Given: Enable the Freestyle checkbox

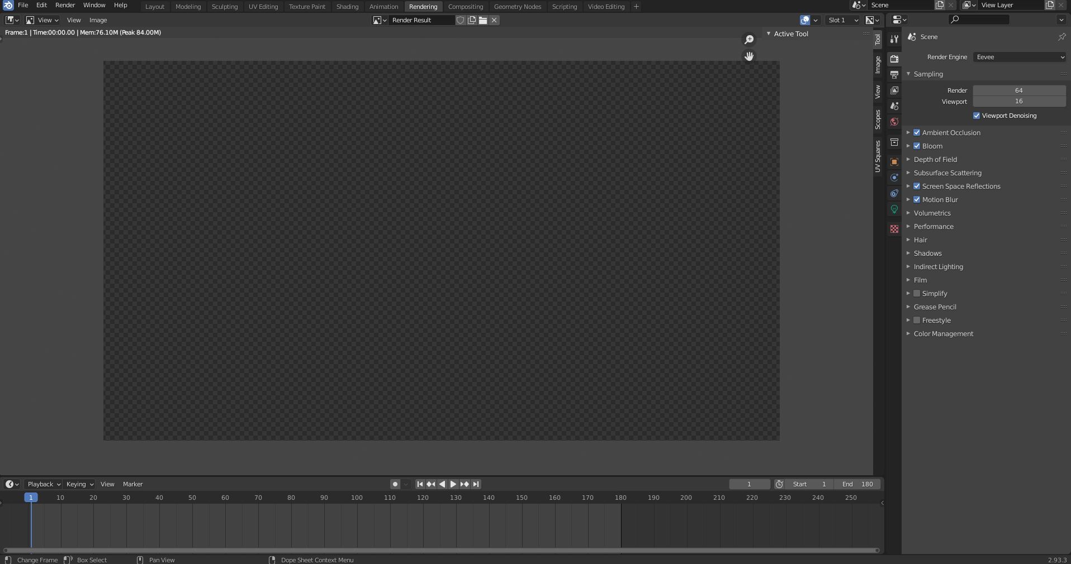Looking at the screenshot, I should tap(917, 320).
